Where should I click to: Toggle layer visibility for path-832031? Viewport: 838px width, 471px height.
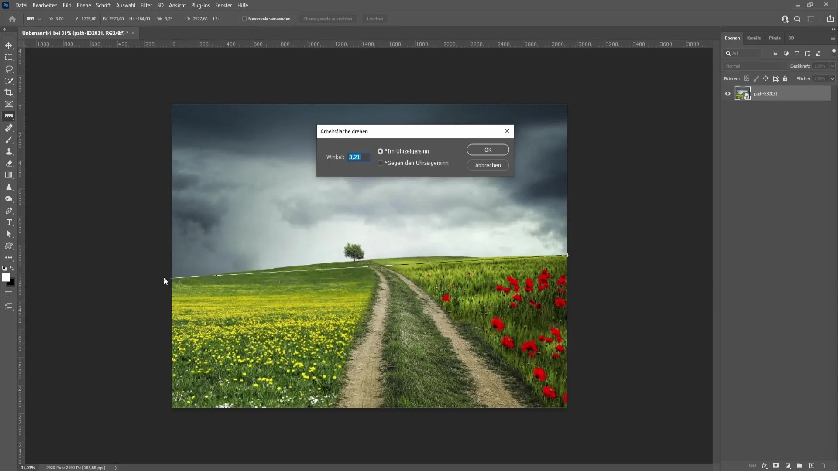point(728,94)
